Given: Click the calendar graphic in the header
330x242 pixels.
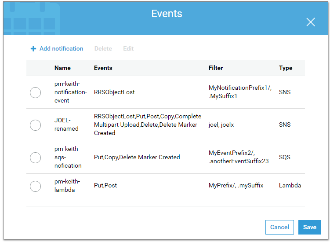Looking at the screenshot, I should coord(32,18).
